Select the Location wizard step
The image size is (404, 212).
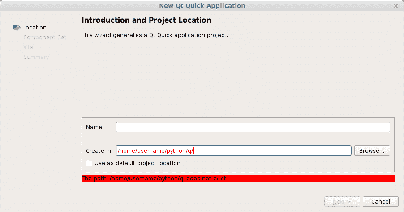tap(34, 28)
